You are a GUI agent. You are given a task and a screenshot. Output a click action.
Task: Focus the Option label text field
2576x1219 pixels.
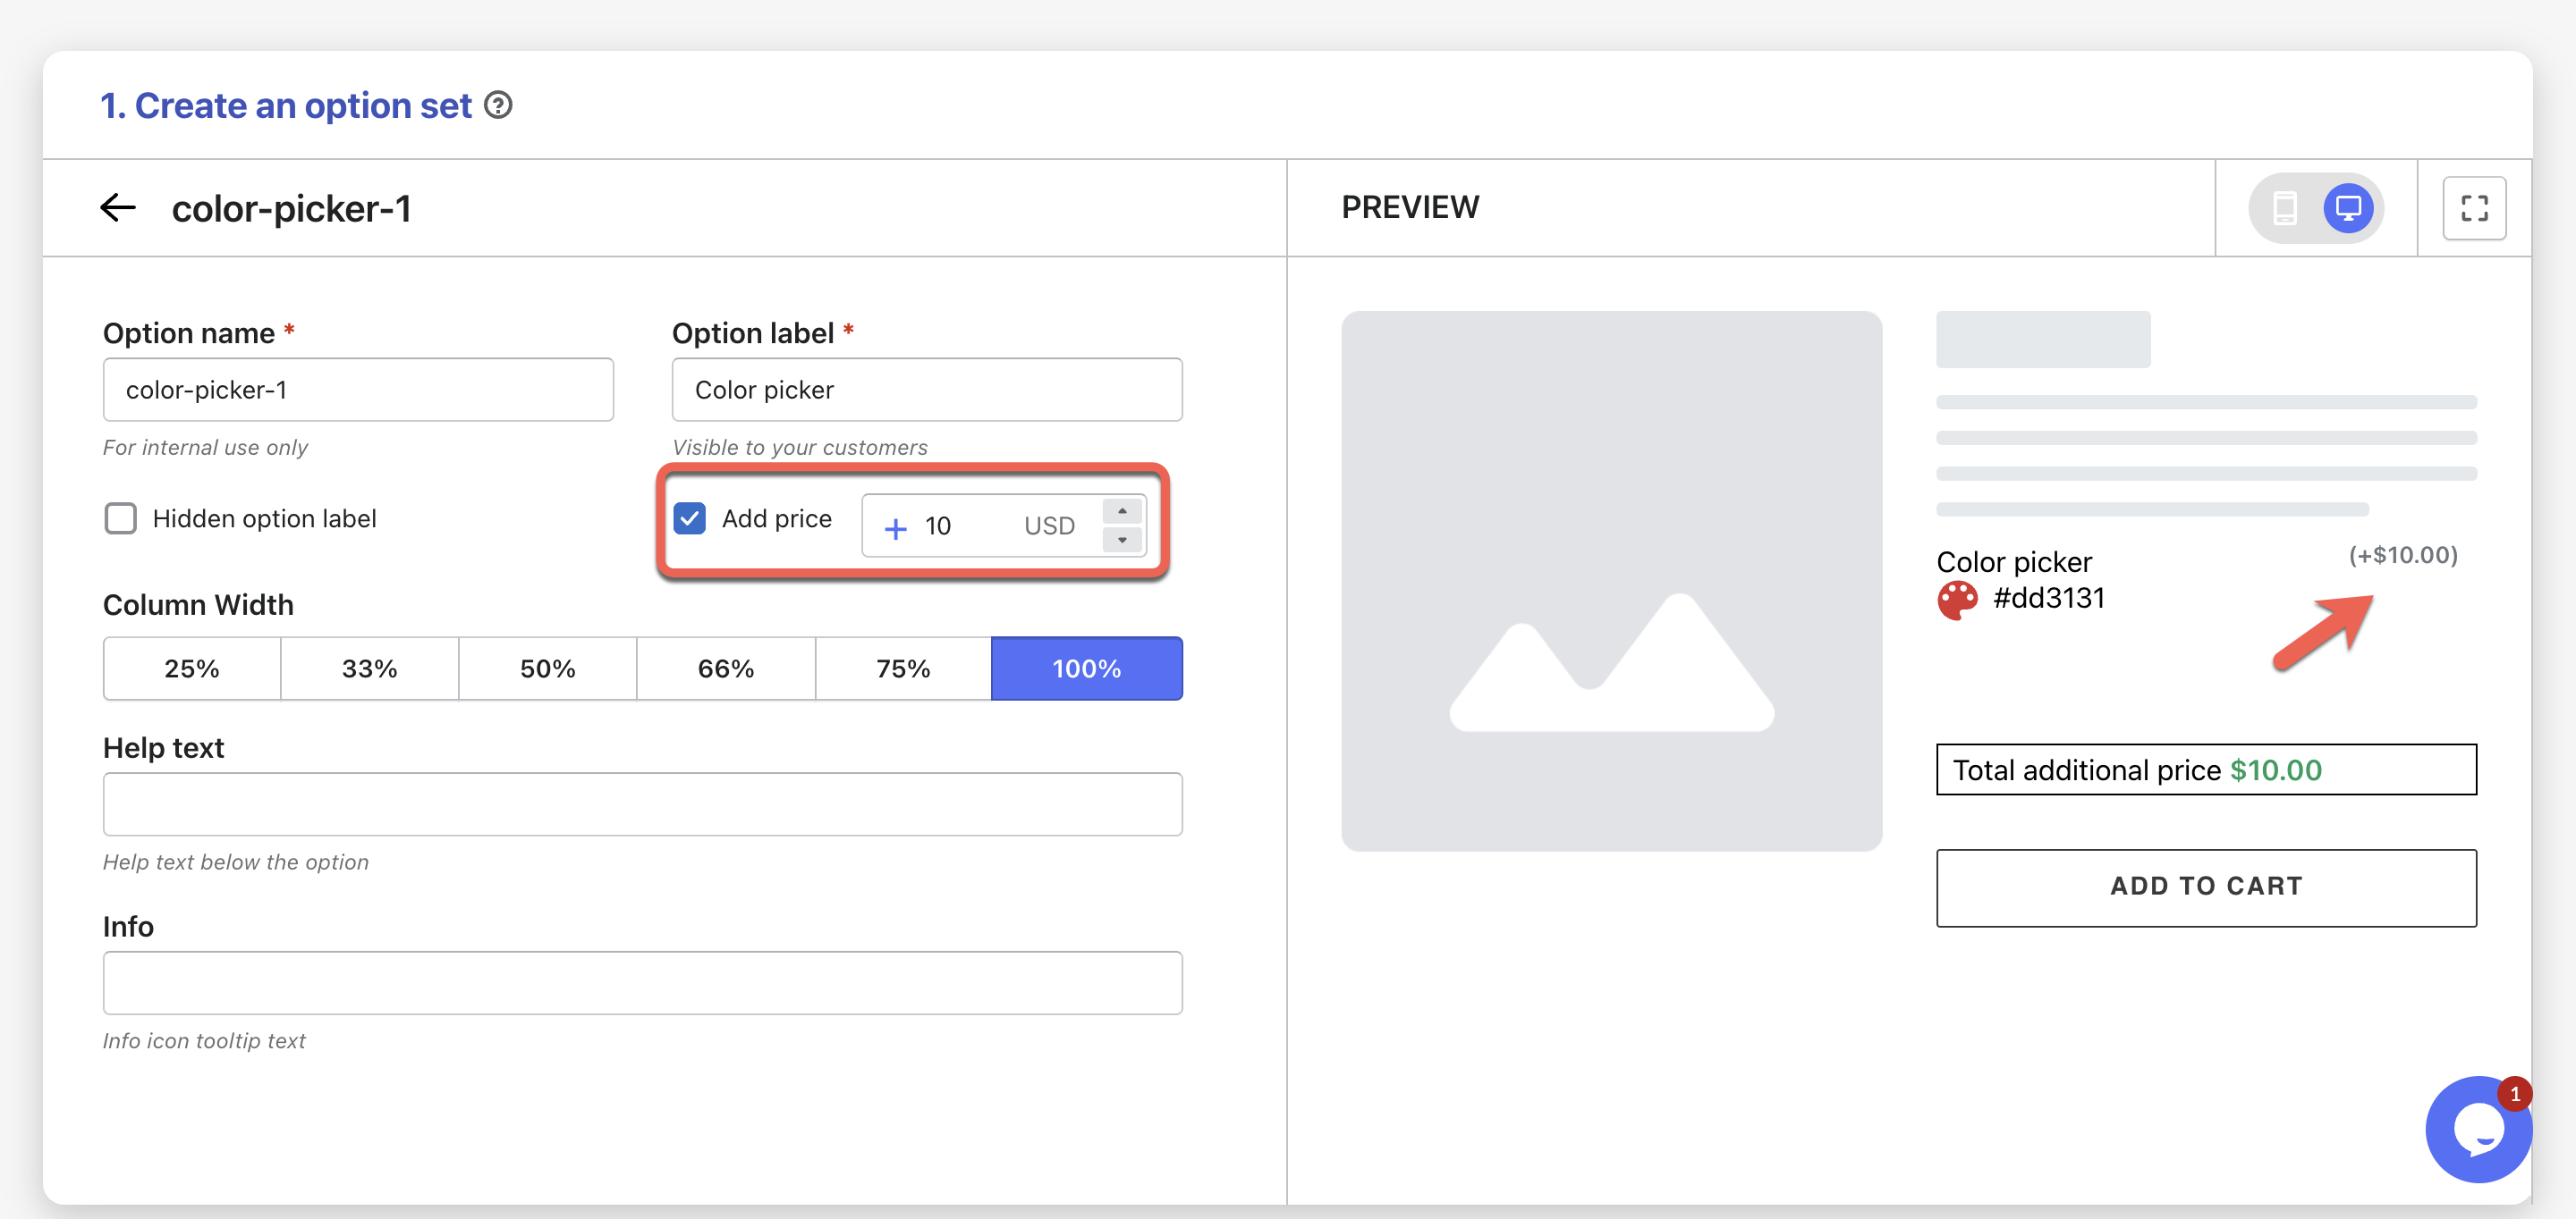(926, 390)
